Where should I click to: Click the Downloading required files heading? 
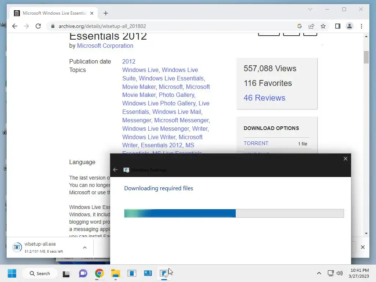159,188
